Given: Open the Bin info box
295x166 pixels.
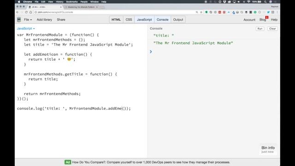Looking at the screenshot, I should pos(268,149).
